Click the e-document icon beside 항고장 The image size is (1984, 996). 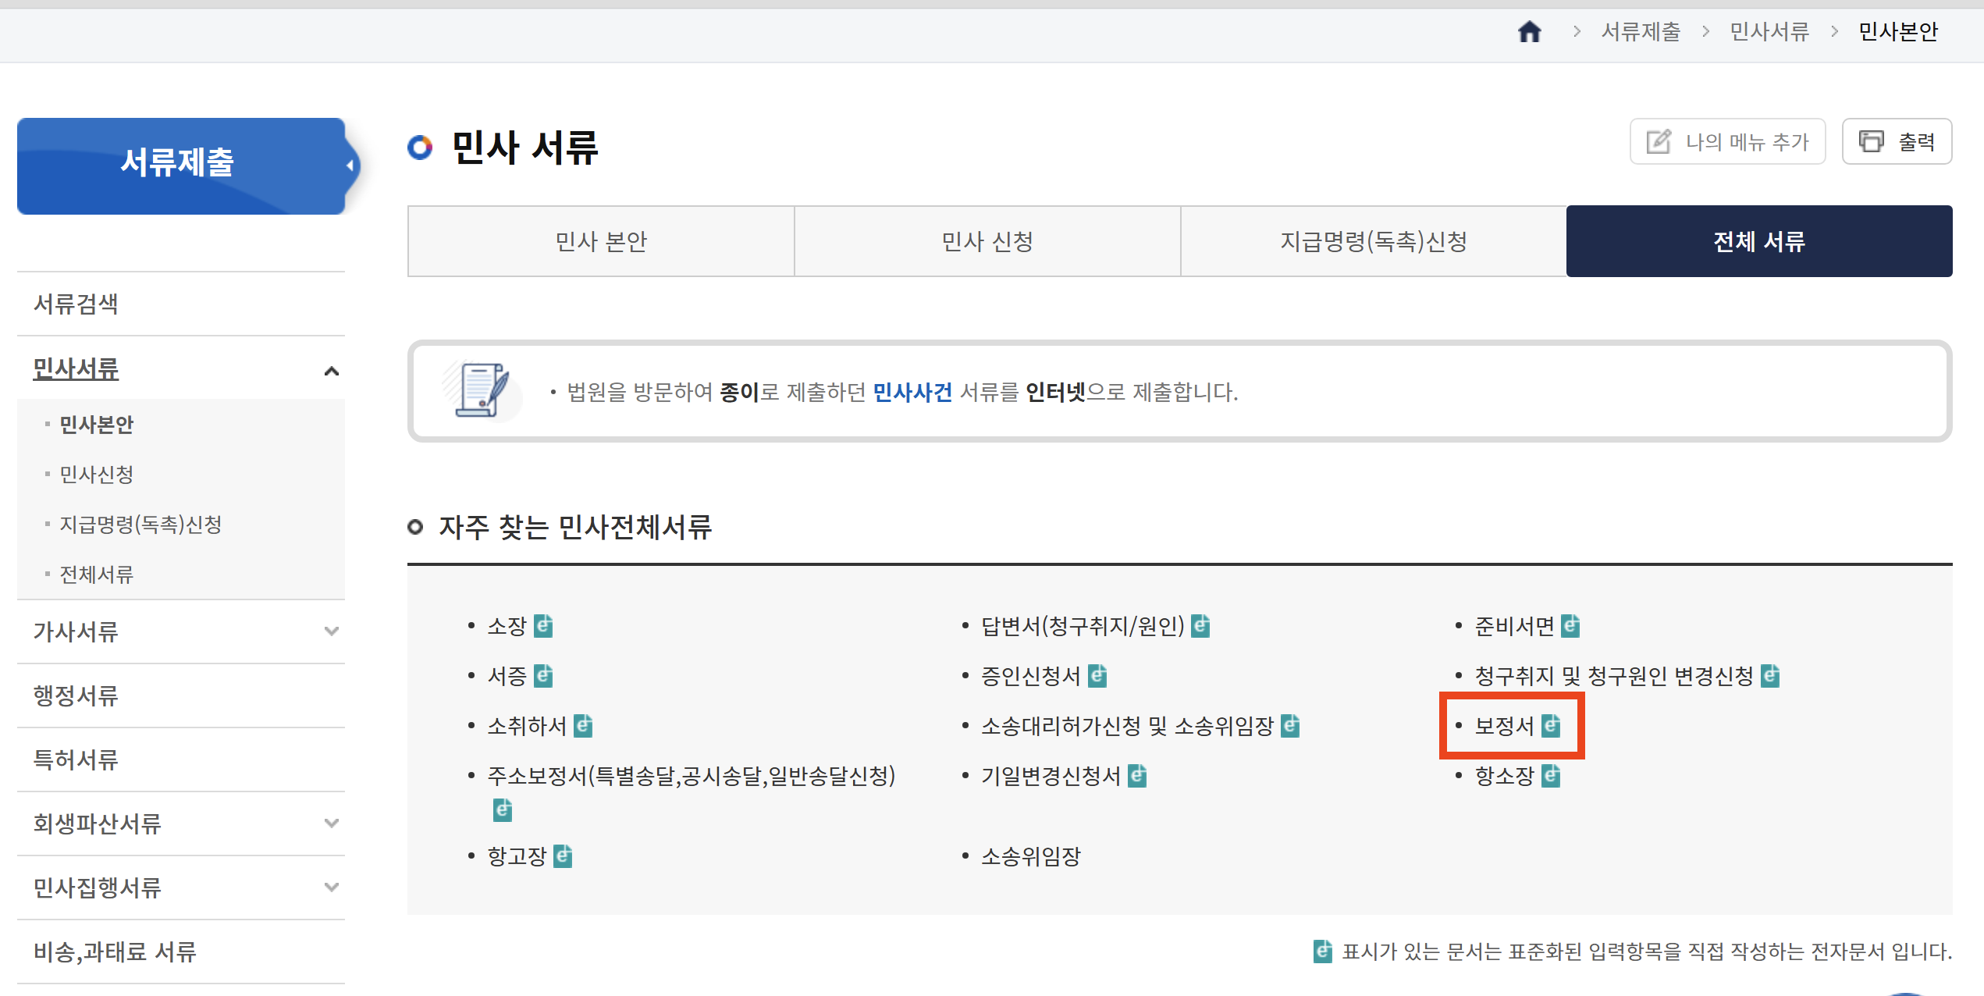click(563, 857)
